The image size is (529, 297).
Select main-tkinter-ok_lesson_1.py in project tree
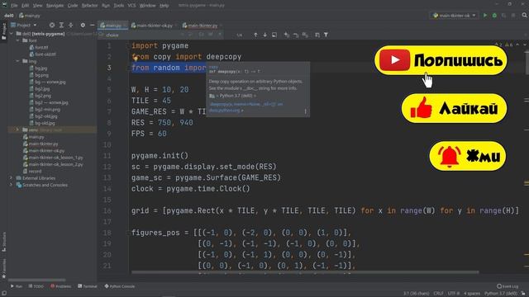pos(55,158)
